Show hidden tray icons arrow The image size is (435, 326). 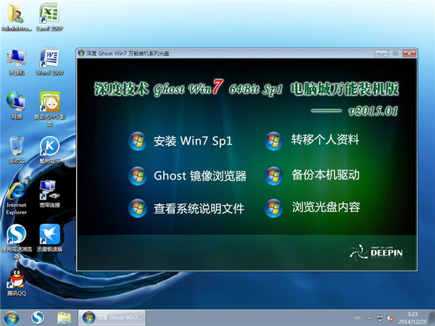tap(370, 319)
